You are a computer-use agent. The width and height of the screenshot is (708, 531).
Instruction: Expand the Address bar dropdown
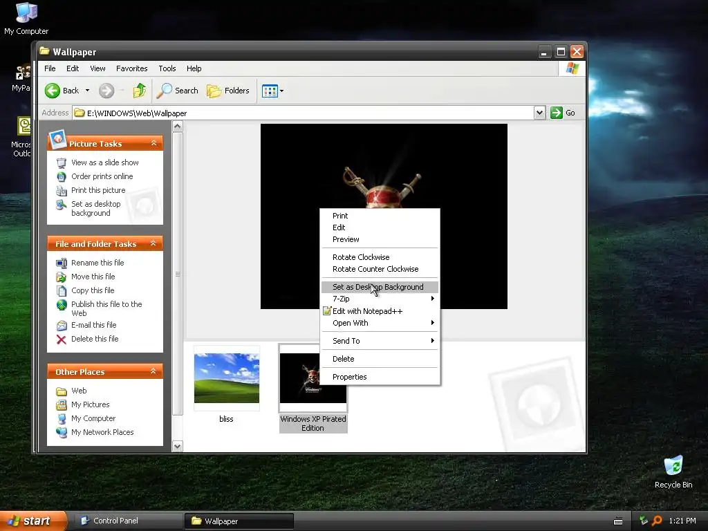coord(539,113)
